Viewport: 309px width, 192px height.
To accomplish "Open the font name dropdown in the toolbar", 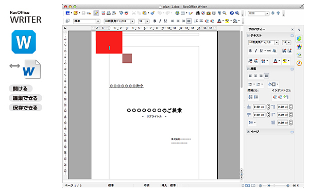I will [132, 21].
